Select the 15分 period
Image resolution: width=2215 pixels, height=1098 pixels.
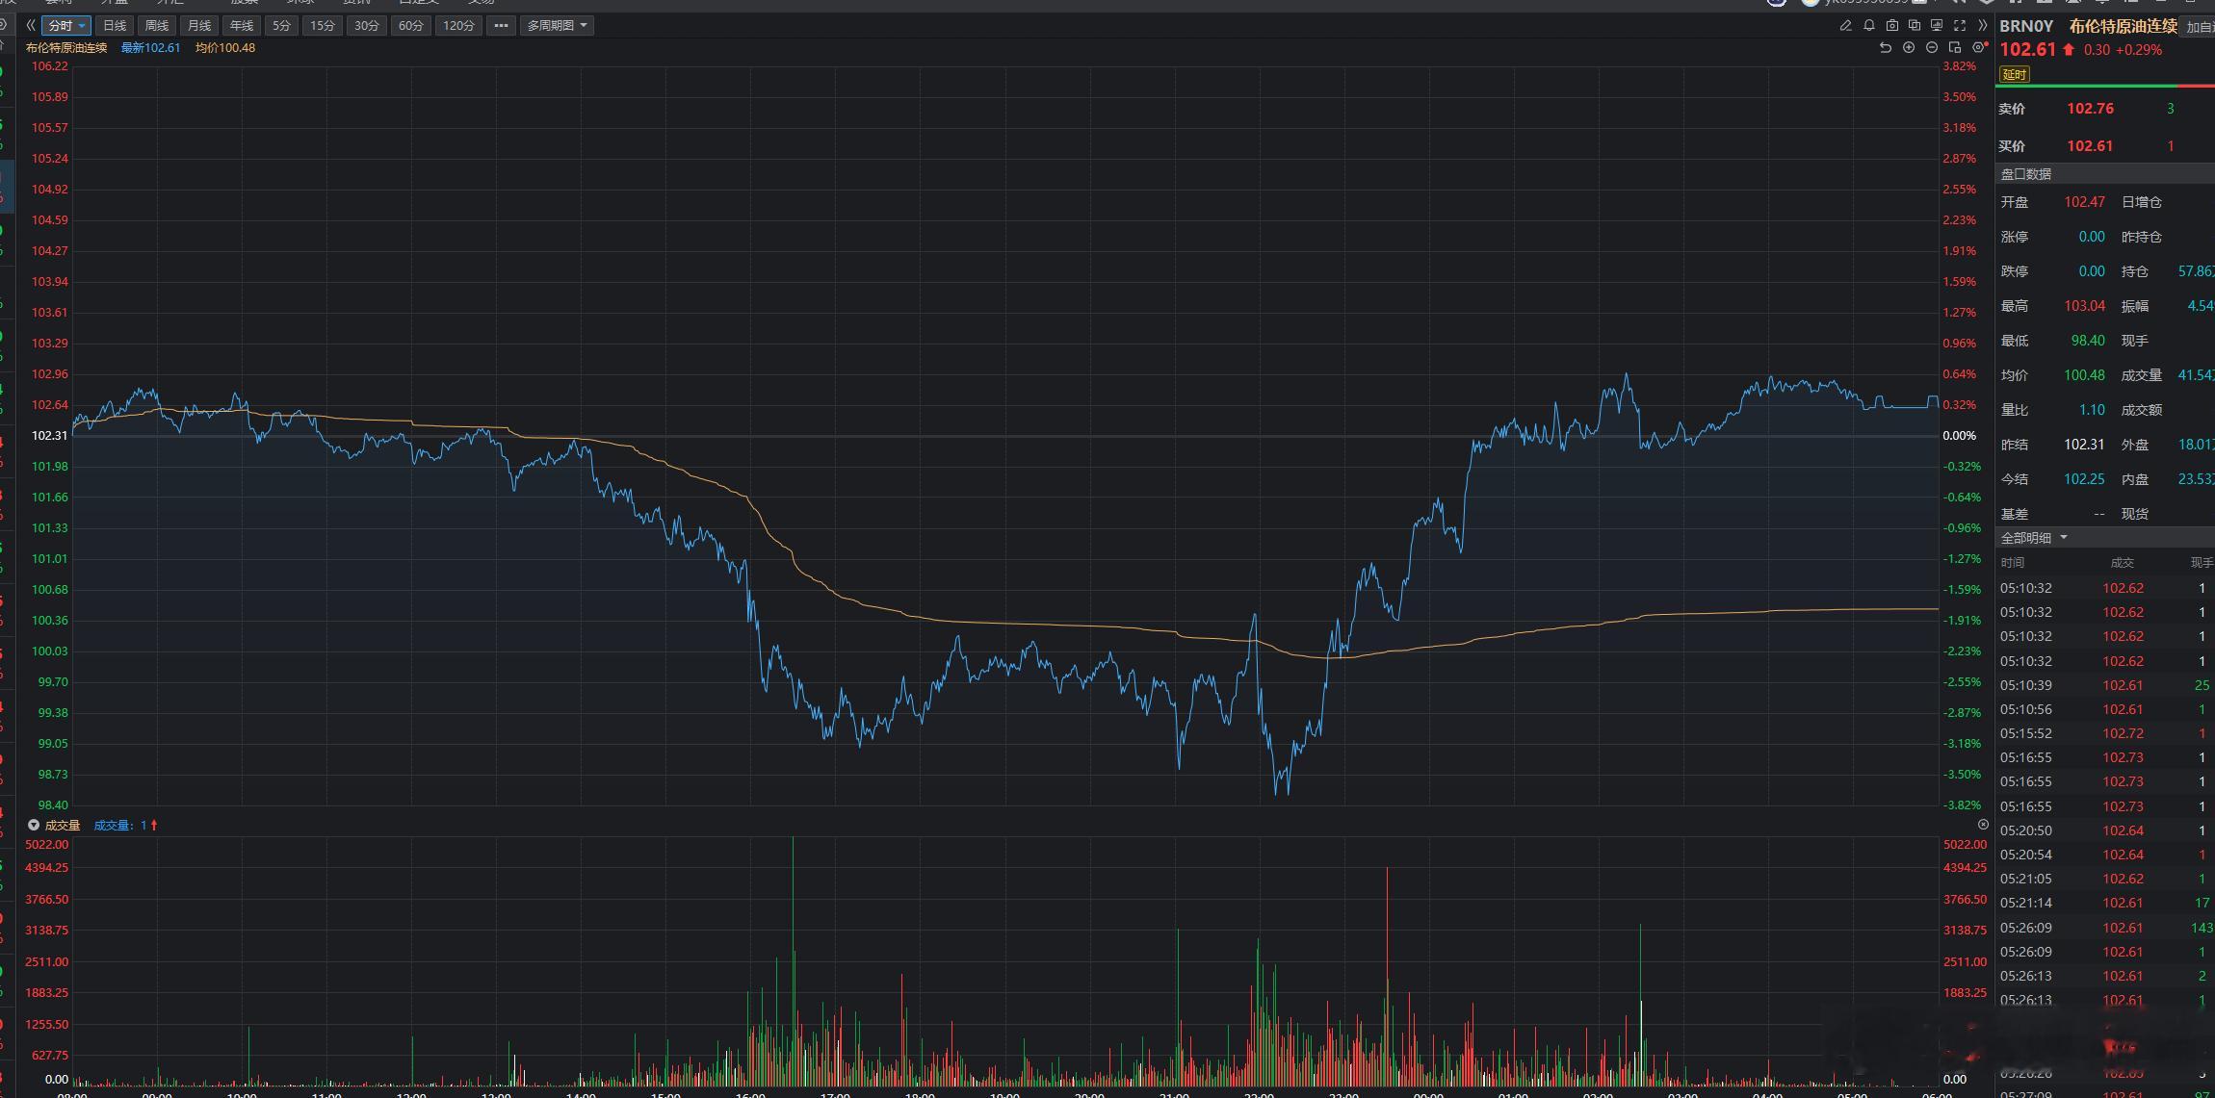[323, 26]
